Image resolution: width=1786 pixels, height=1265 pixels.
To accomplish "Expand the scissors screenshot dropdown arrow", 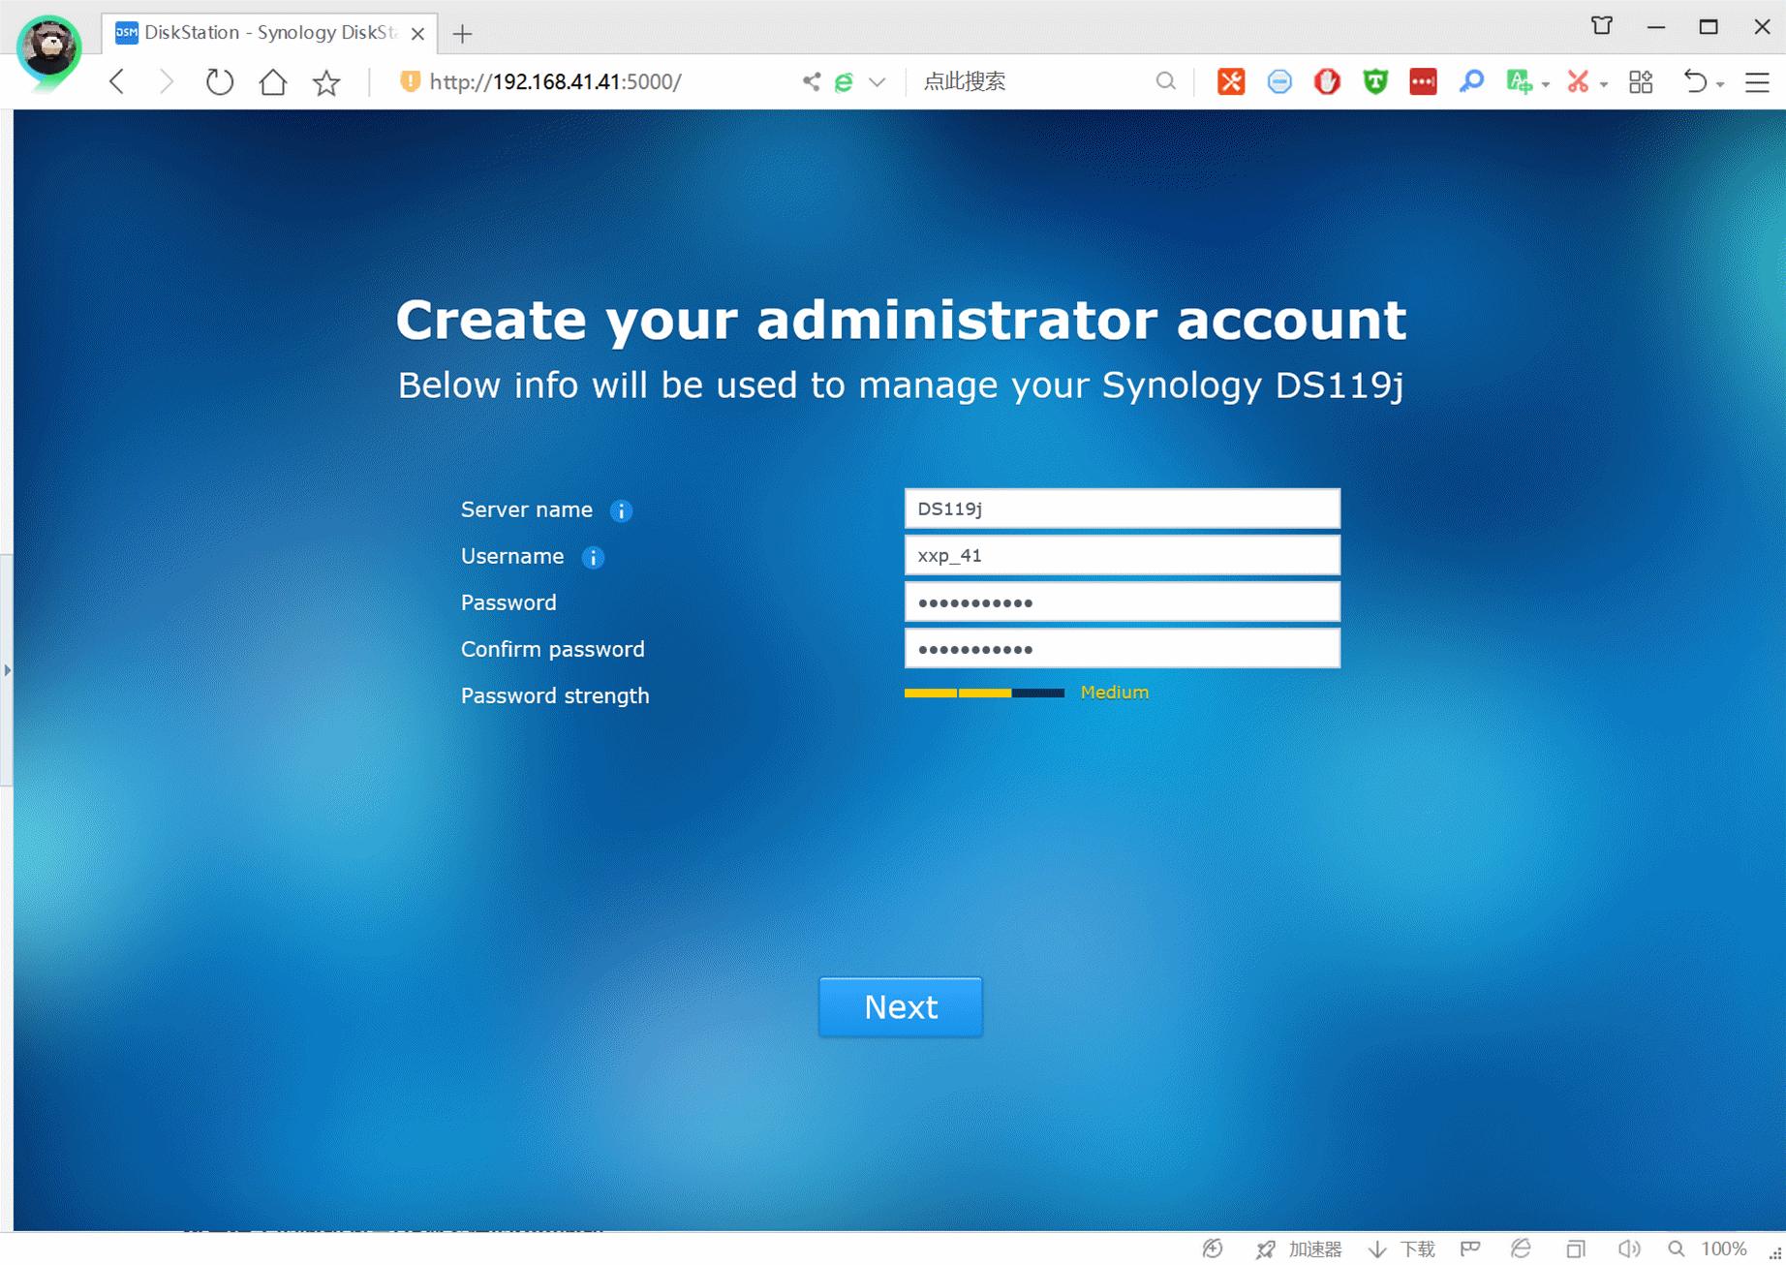I will click(x=1604, y=84).
